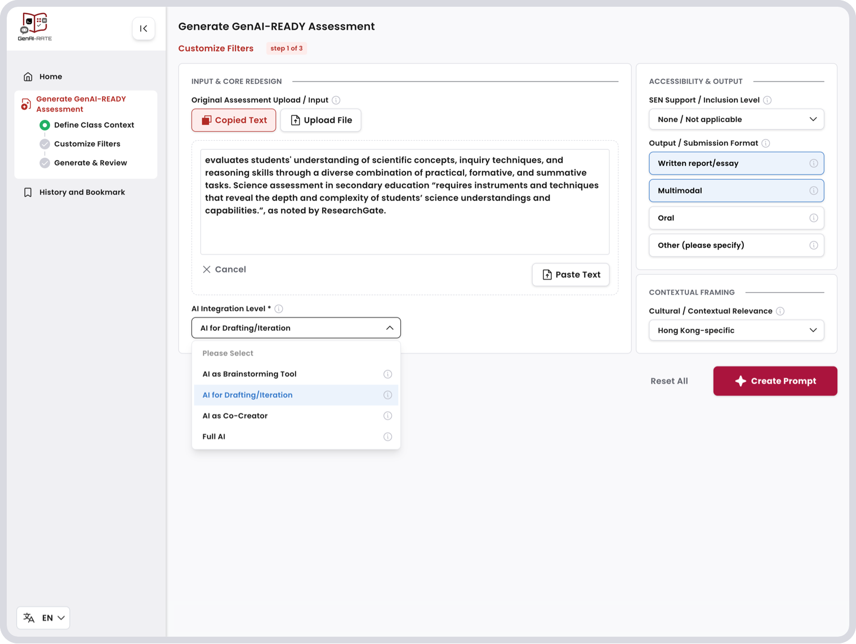Click the sparkle icon on Create Prompt
The width and height of the screenshot is (856, 644).
[741, 381]
